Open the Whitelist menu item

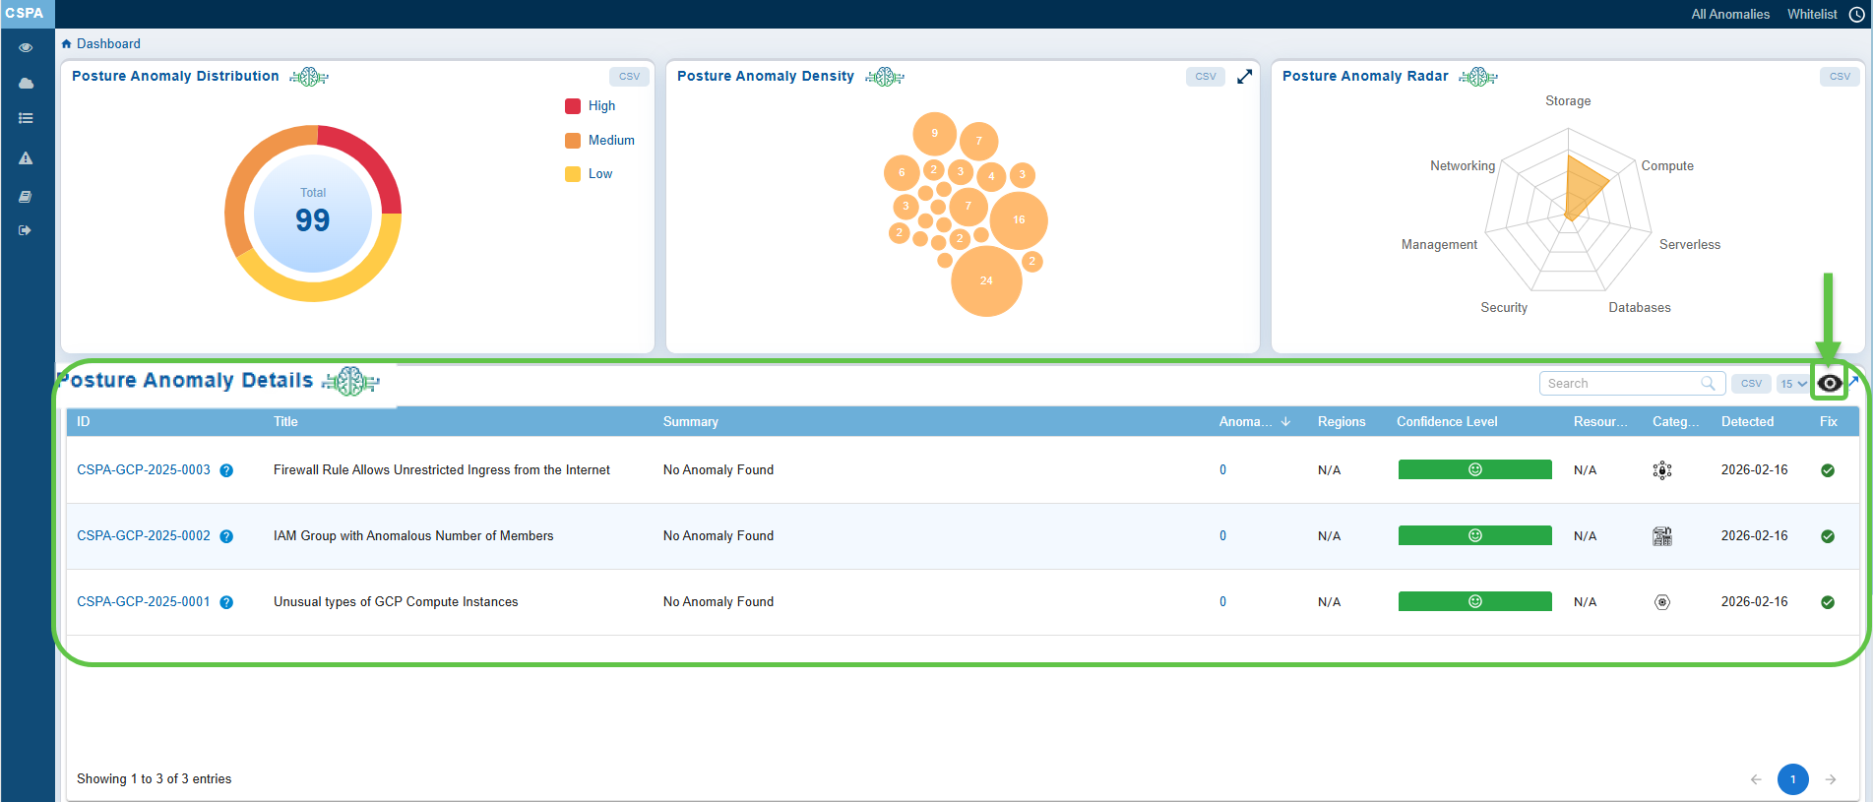pyautogui.click(x=1811, y=15)
